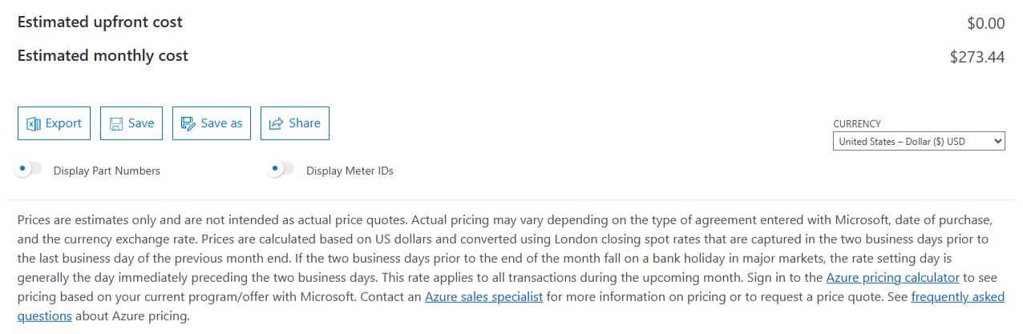Click the chevron arrow of currency selector

(997, 141)
